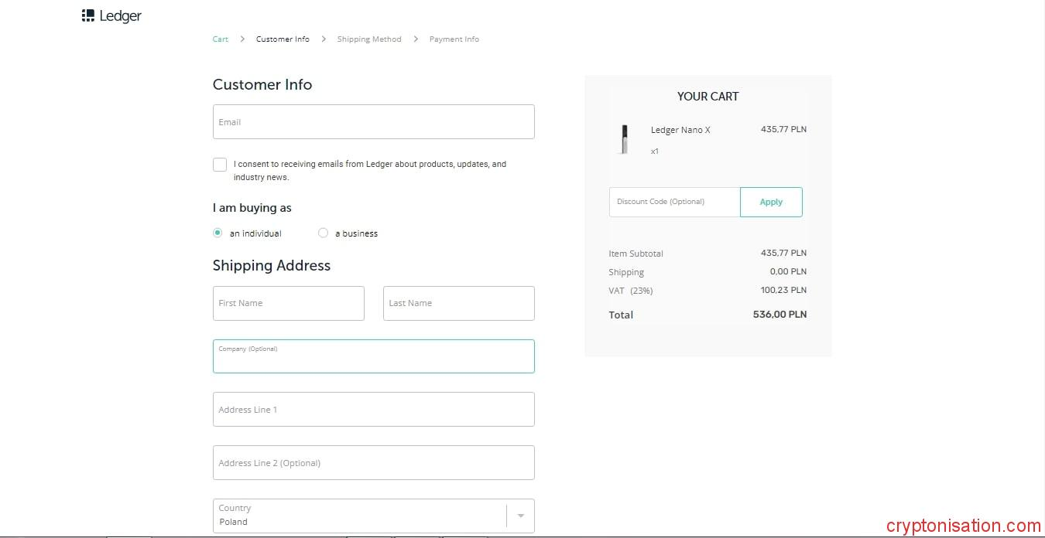Jump to Payment Info breadcrumb step
Image resolution: width=1045 pixels, height=538 pixels.
pyautogui.click(x=454, y=39)
